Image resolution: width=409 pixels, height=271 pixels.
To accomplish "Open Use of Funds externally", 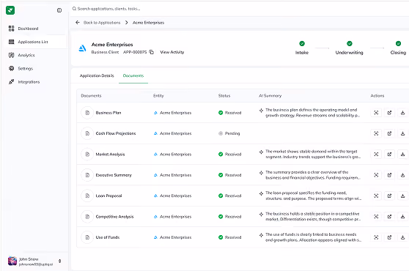I will [389, 237].
